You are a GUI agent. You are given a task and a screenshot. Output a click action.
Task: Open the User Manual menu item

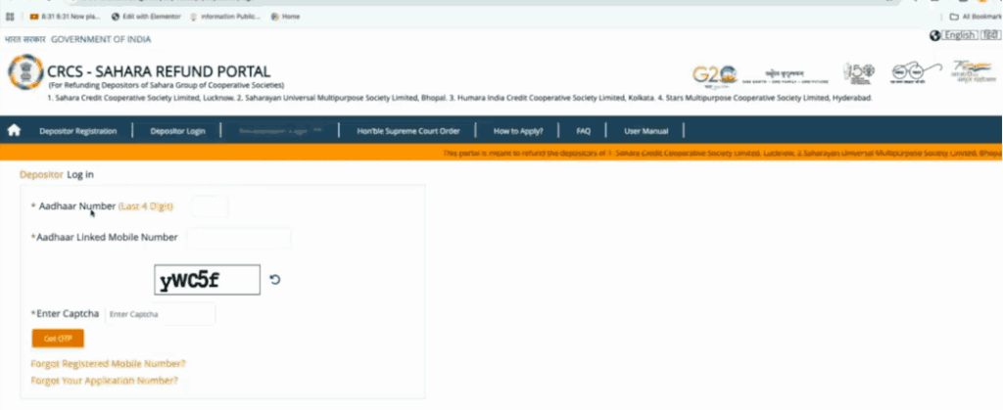(646, 131)
